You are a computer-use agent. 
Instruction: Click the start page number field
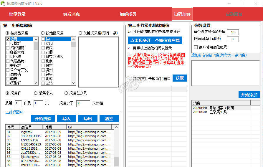click(18, 103)
